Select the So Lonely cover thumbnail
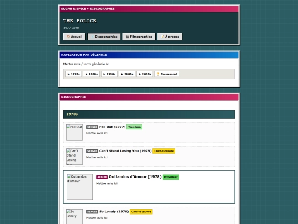 (74, 217)
